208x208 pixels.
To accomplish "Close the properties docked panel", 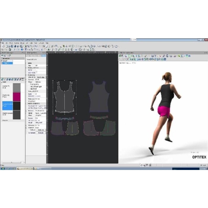I will click(x=45, y=53).
